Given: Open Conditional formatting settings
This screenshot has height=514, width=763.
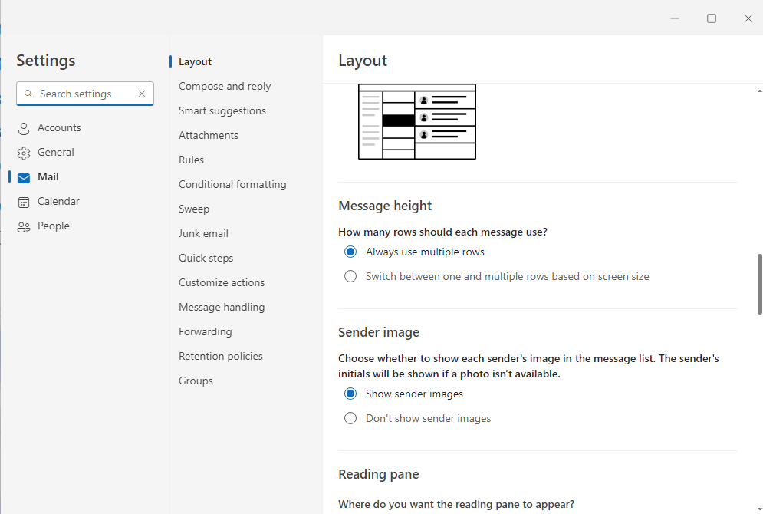Looking at the screenshot, I should (x=232, y=184).
